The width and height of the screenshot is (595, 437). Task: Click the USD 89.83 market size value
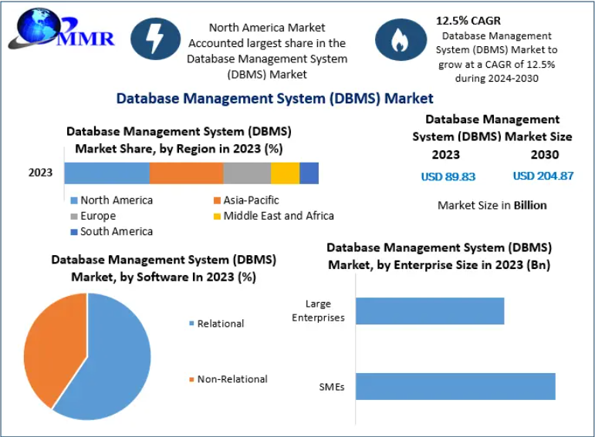tap(448, 176)
